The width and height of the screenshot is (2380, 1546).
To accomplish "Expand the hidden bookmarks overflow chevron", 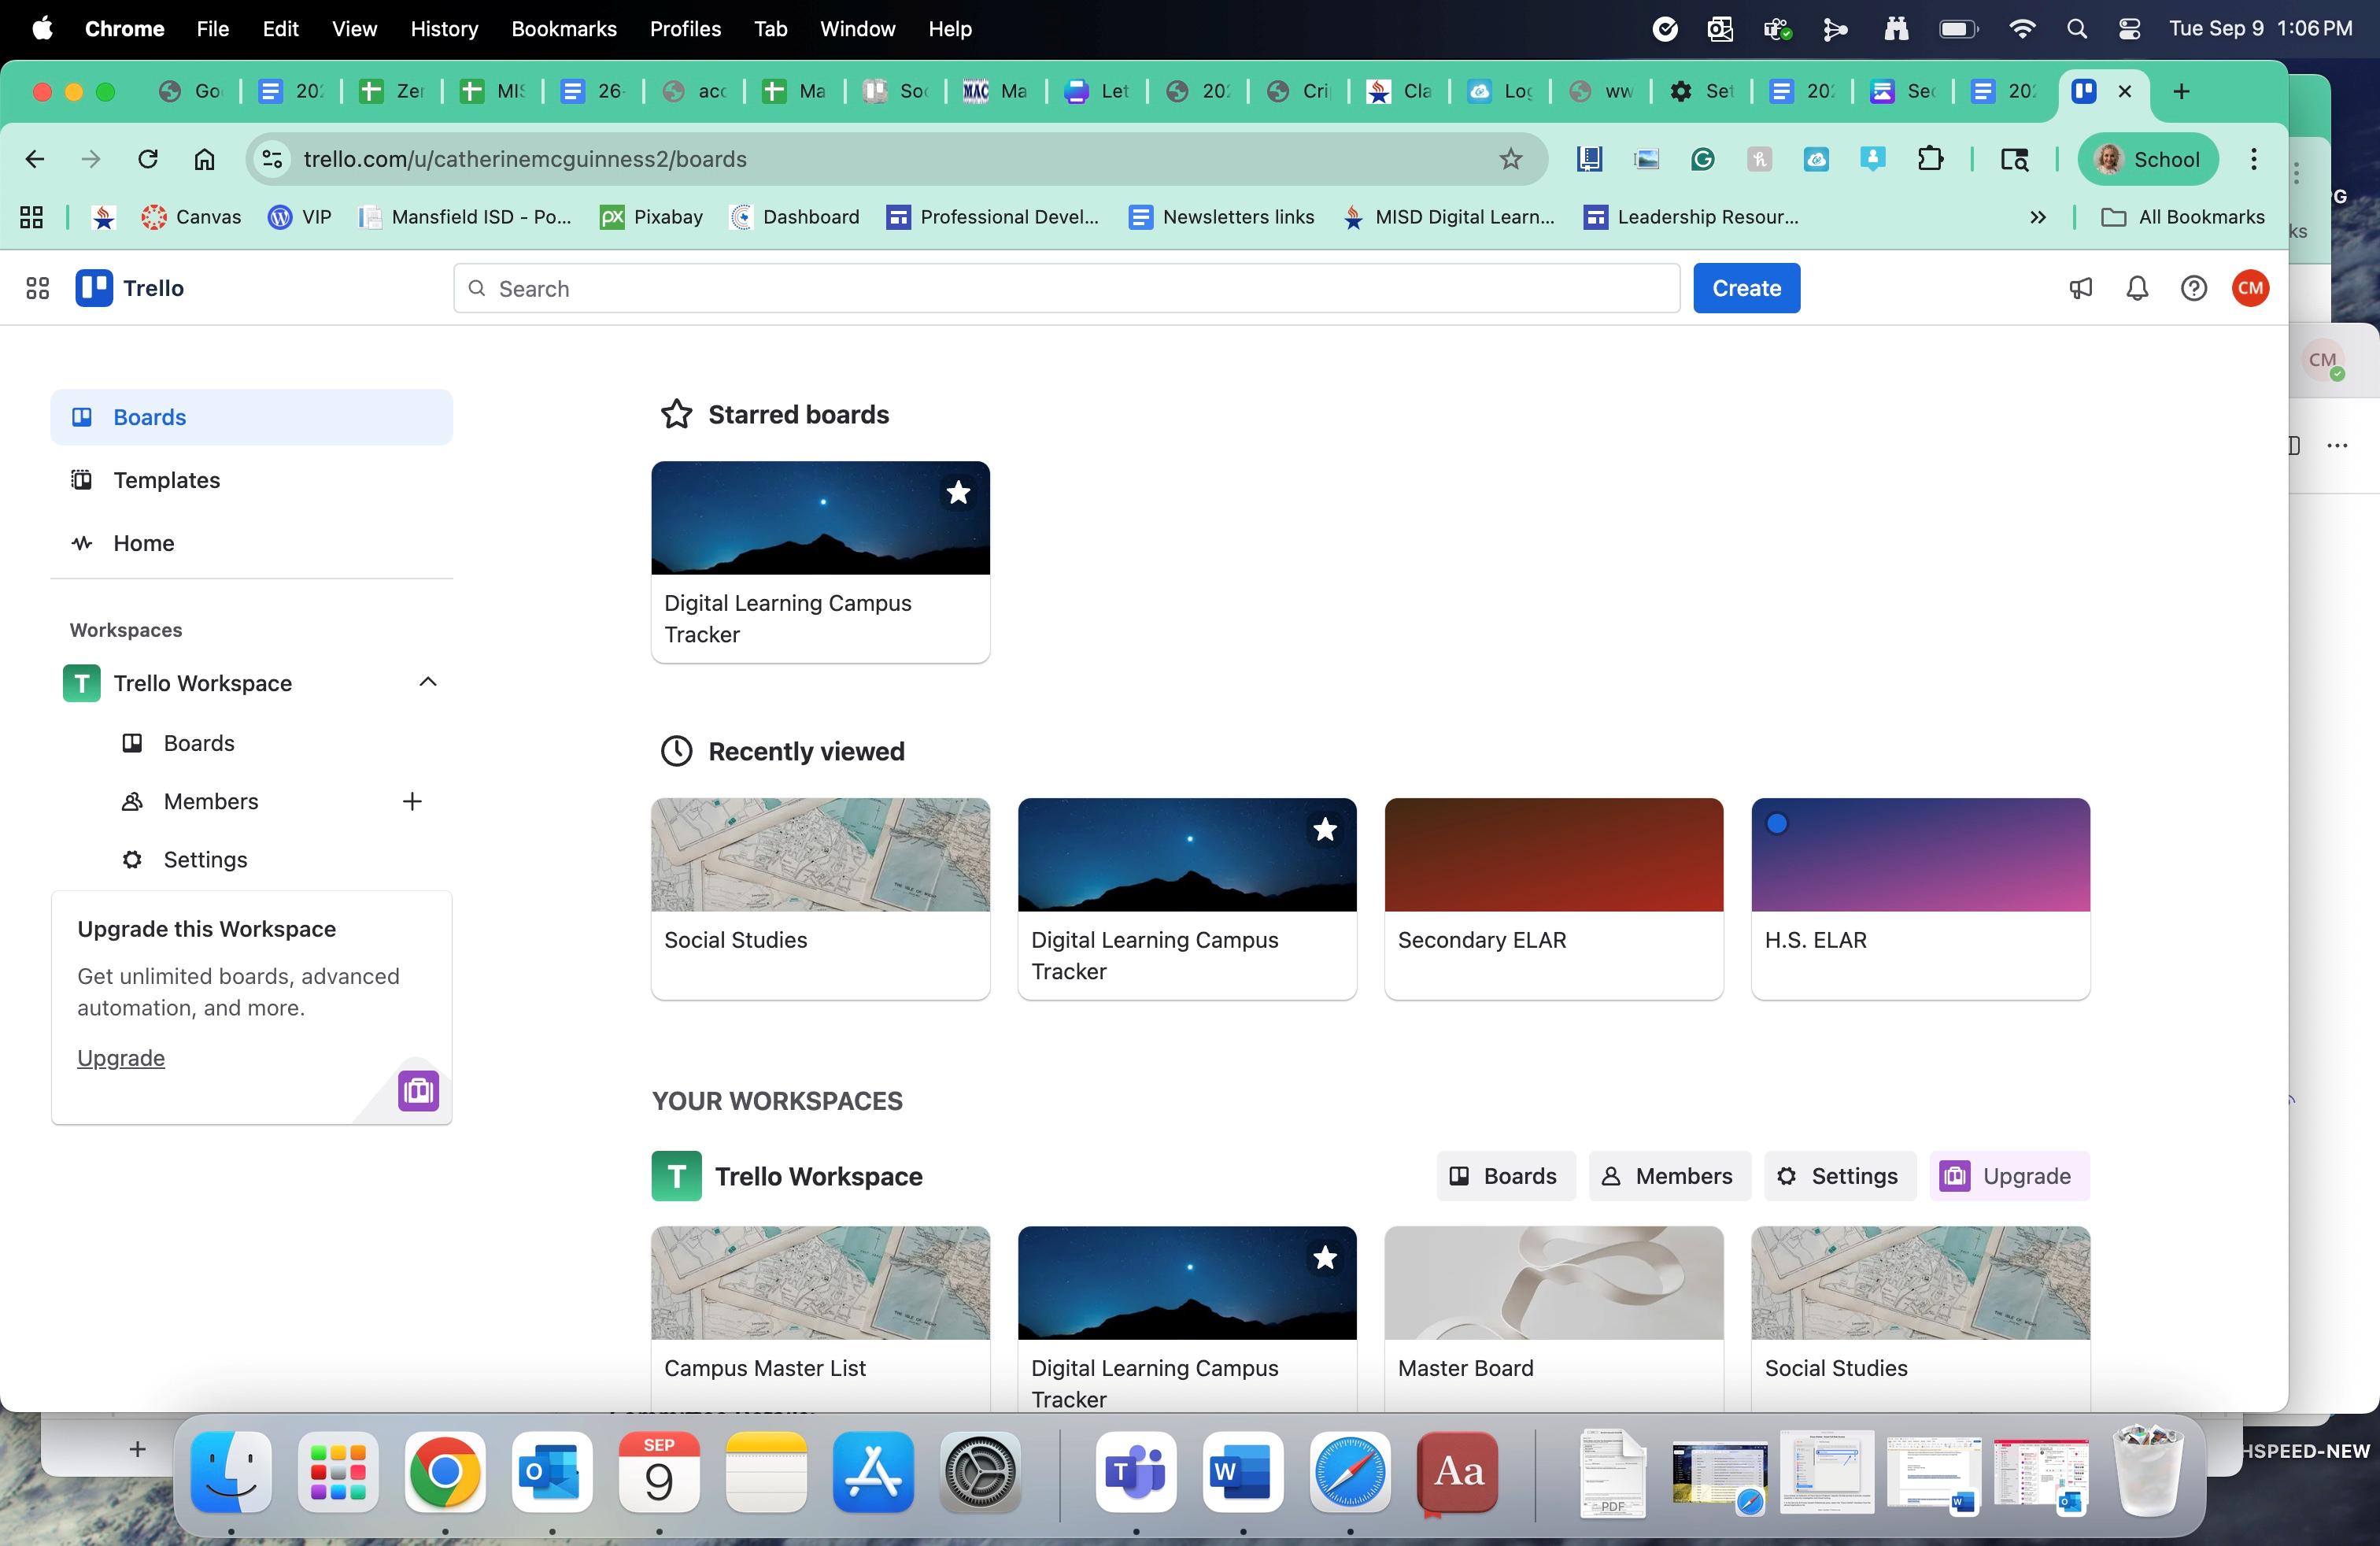I will 2038,217.
